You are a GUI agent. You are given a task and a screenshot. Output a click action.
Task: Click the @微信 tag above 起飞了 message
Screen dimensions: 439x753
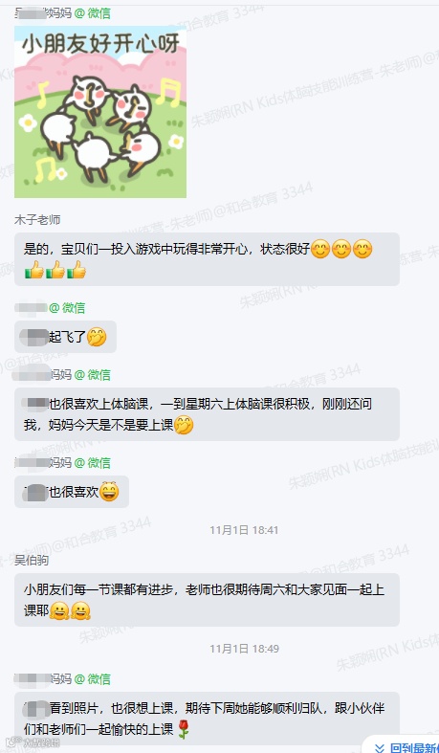click(x=67, y=308)
